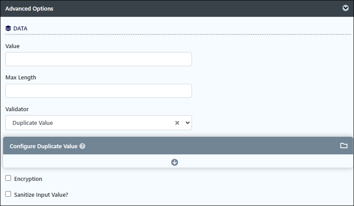Click the folder icon in Configure Duplicate Value
This screenshot has height=206, width=354.
pyautogui.click(x=343, y=146)
